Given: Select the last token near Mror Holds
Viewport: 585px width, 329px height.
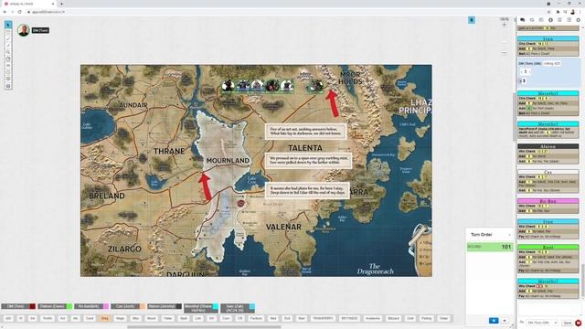Looking at the screenshot, I should point(315,86).
